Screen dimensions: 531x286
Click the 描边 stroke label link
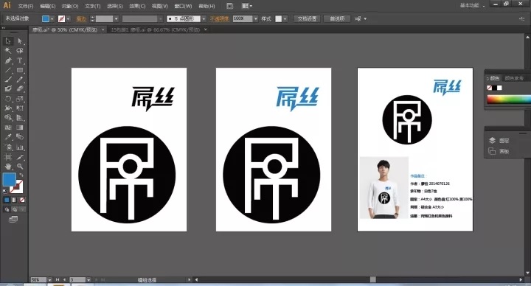81,19
